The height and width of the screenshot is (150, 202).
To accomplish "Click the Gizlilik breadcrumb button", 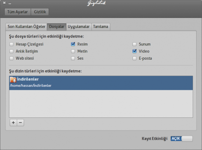I will (x=40, y=12).
